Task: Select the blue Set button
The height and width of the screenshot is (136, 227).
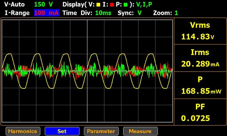Action: click(x=62, y=131)
